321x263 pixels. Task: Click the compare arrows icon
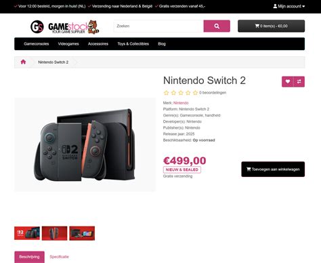point(299,81)
